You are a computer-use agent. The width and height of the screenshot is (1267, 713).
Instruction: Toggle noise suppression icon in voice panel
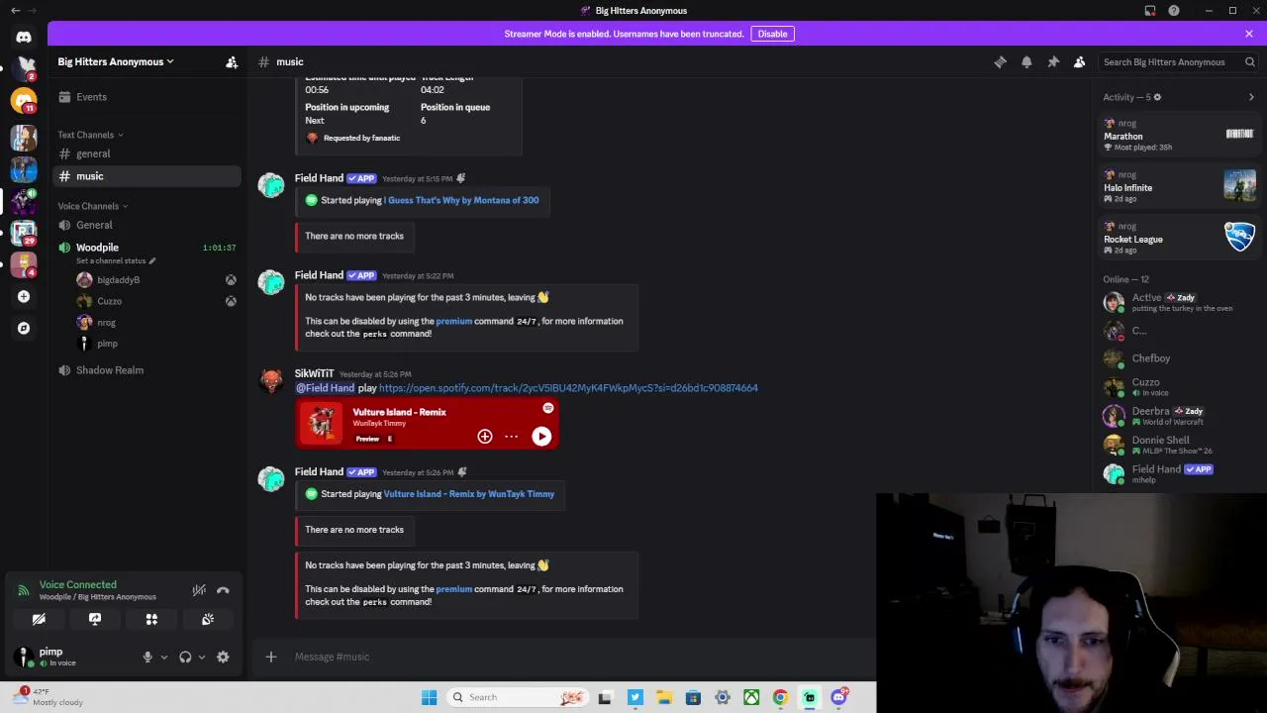(x=199, y=590)
